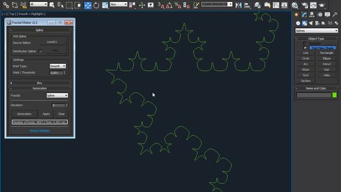Toggle the 3D Snaps icon
The image size is (341, 192).
161,5
